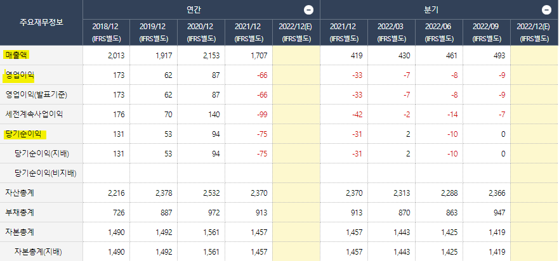Select the 2020/12 column header
The image size is (559, 261).
click(201, 32)
